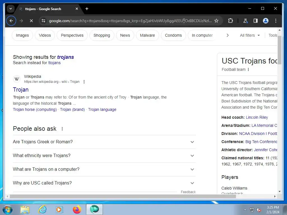The width and height of the screenshot is (287, 215).
Task: View site information icon in address bar
Action: [43, 21]
